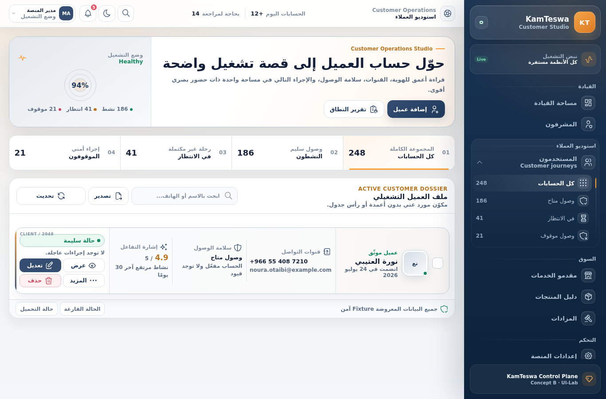Click the fixture data shield icon
606x399 pixels.
444,309
